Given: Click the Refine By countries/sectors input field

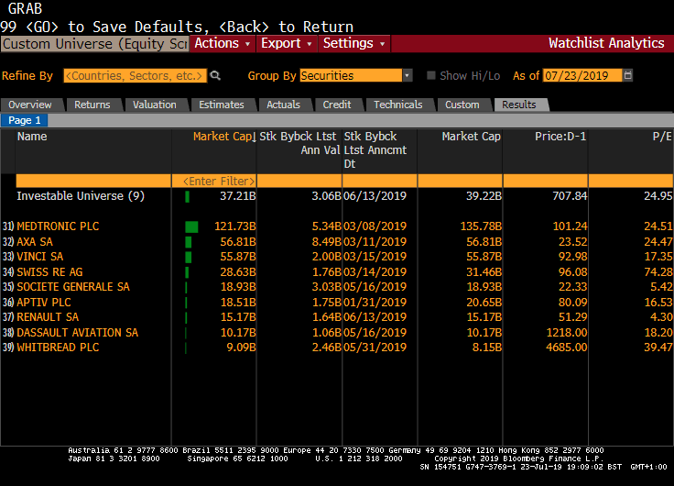Looking at the screenshot, I should point(135,75).
